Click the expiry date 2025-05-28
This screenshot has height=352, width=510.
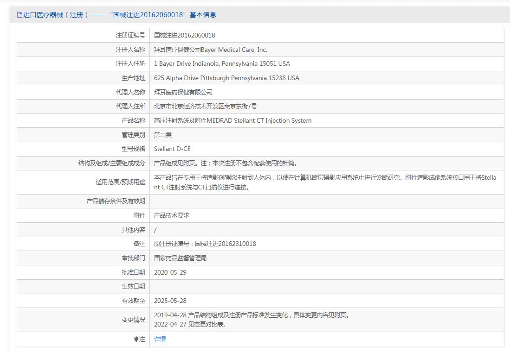click(170, 301)
